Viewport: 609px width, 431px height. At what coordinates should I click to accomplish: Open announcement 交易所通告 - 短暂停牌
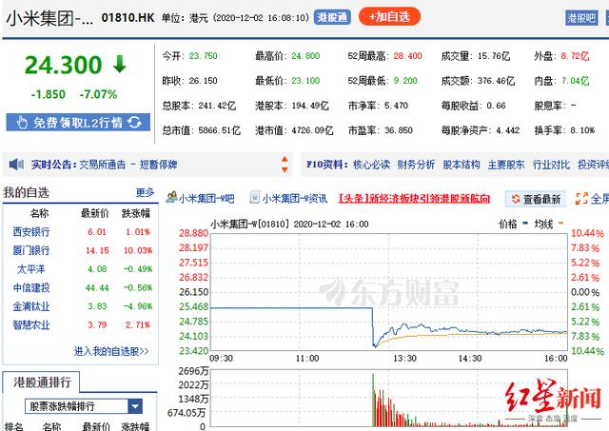point(128,165)
